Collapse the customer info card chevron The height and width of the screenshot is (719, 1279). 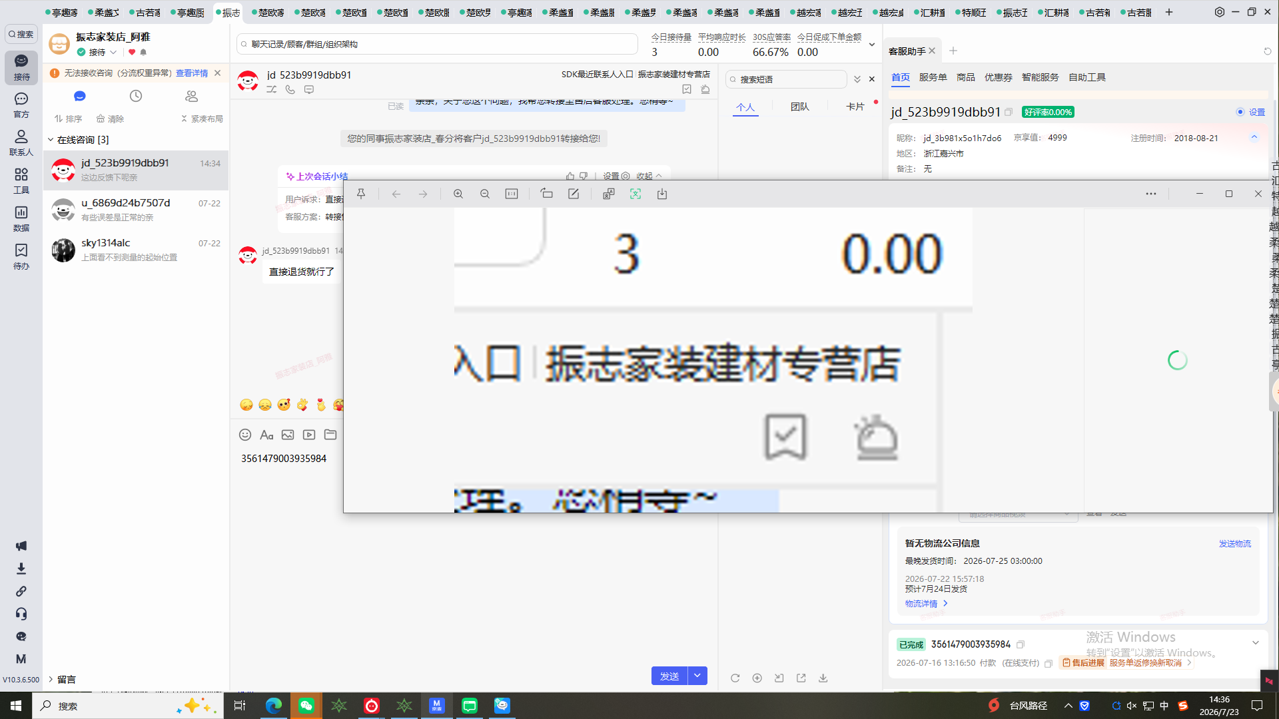pyautogui.click(x=1254, y=137)
